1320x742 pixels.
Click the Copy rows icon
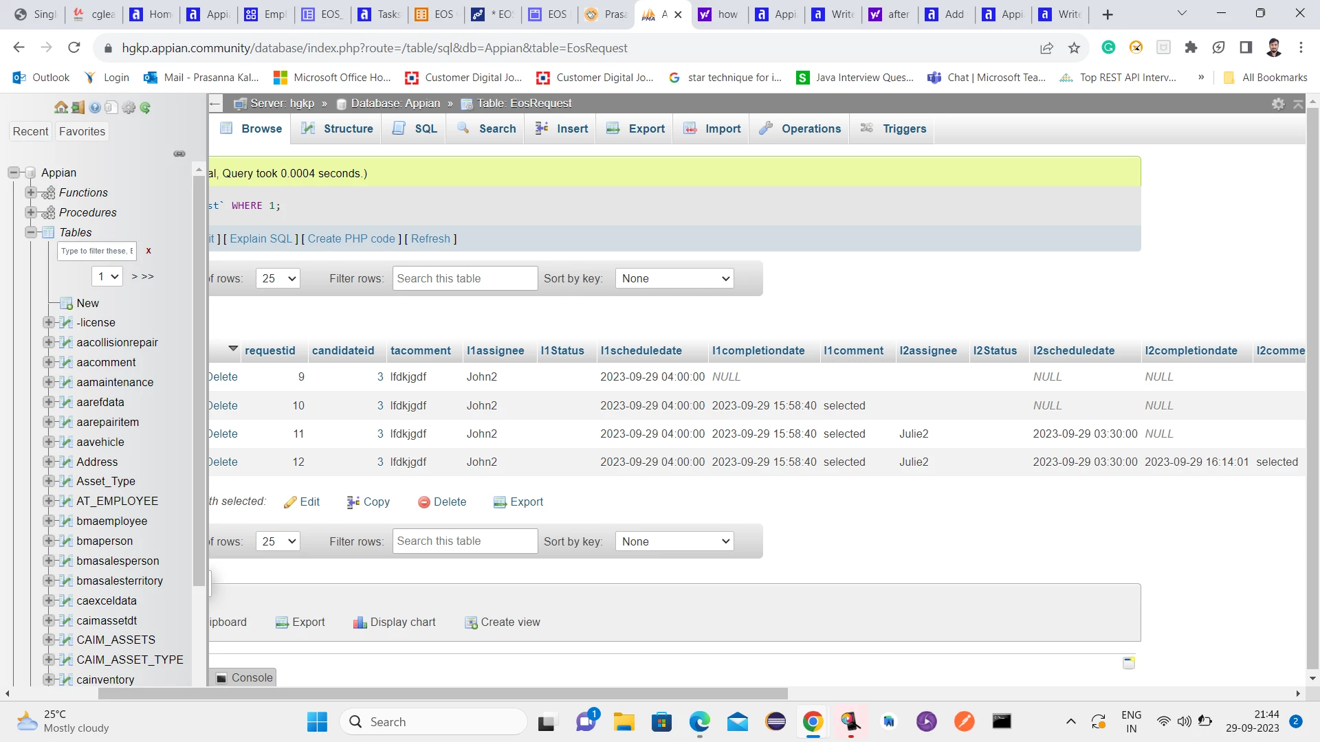tap(353, 502)
